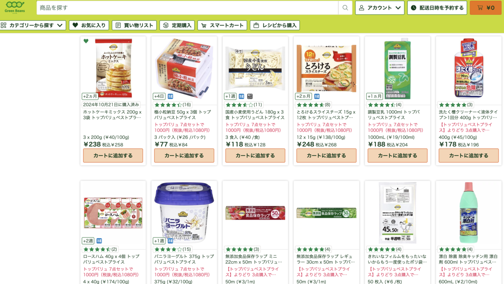
Task: Click the バニラヨーグルト star rating reviews
Action: tap(172, 249)
